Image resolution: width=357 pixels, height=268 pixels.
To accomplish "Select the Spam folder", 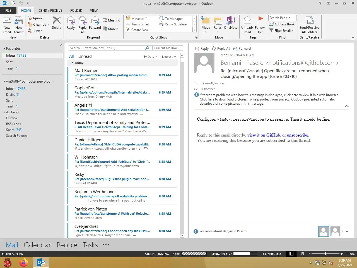I will (14, 130).
